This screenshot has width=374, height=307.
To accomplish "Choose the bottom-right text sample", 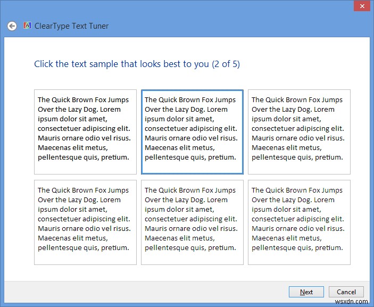I will coord(299,222).
